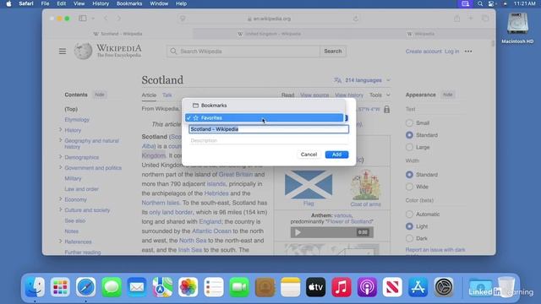Select Large text size radio
The height and width of the screenshot is (304, 541).
coord(409,147)
